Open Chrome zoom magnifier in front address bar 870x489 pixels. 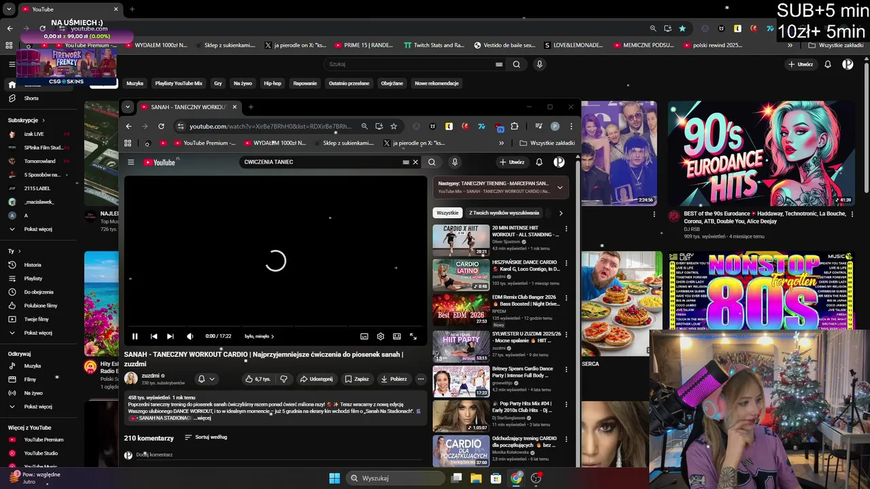364,126
